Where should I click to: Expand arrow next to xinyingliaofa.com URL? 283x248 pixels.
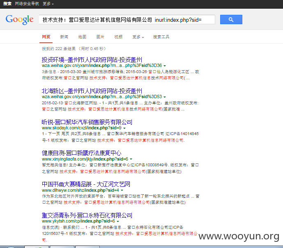pos(131,159)
